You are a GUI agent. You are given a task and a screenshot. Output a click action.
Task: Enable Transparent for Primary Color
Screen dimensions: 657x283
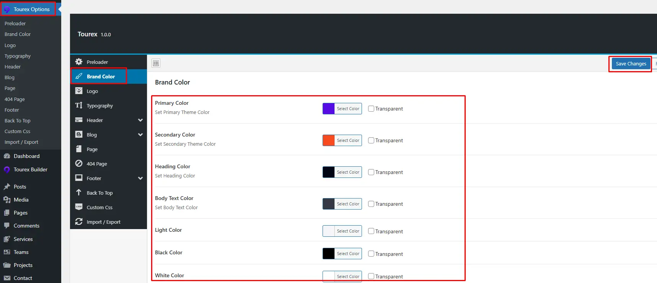tap(371, 109)
